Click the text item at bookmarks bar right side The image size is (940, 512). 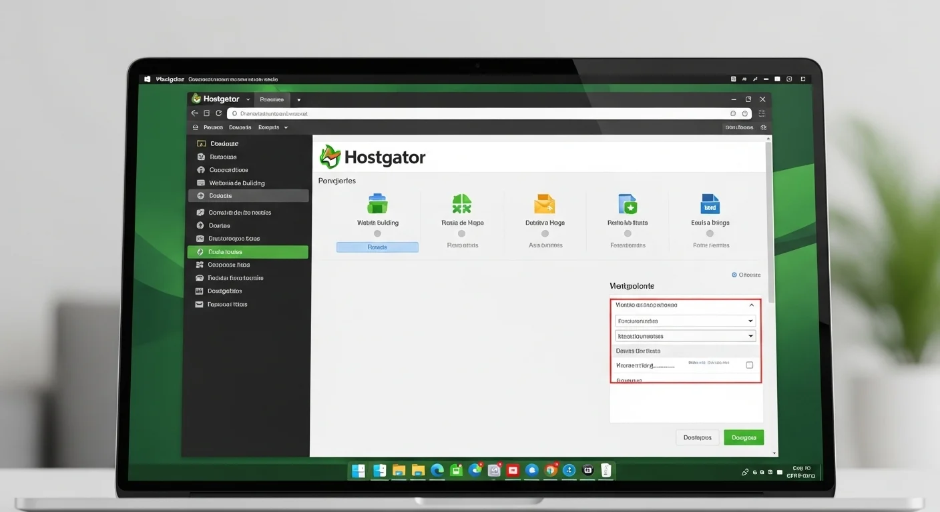739,127
